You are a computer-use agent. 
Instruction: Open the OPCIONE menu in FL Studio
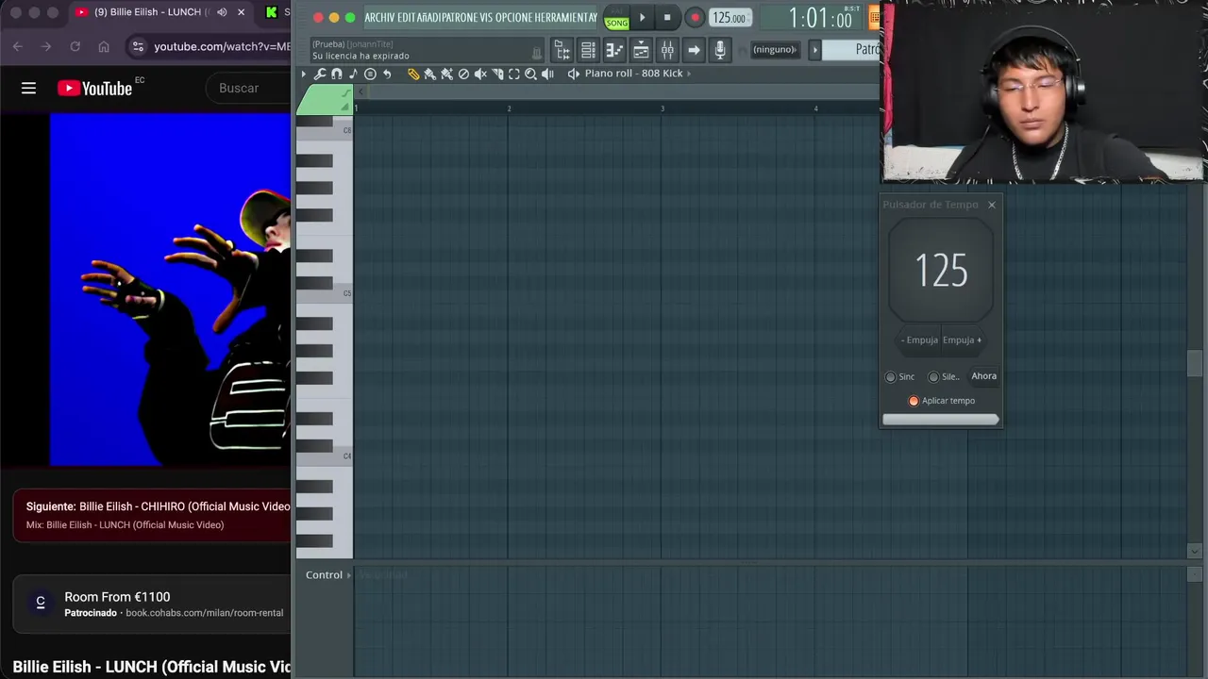coord(514,18)
